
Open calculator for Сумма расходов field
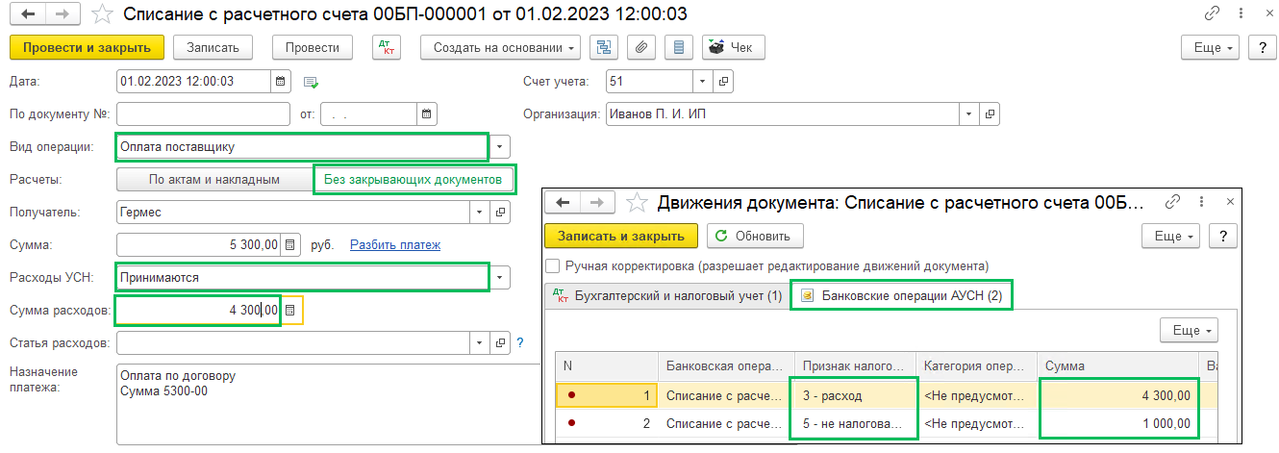[292, 310]
